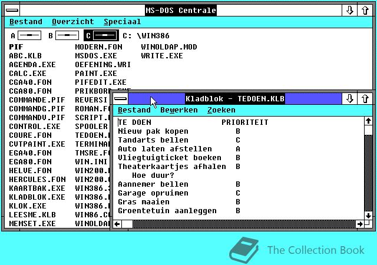Place cursor in line 'Tandarts bellen'

click(153, 140)
